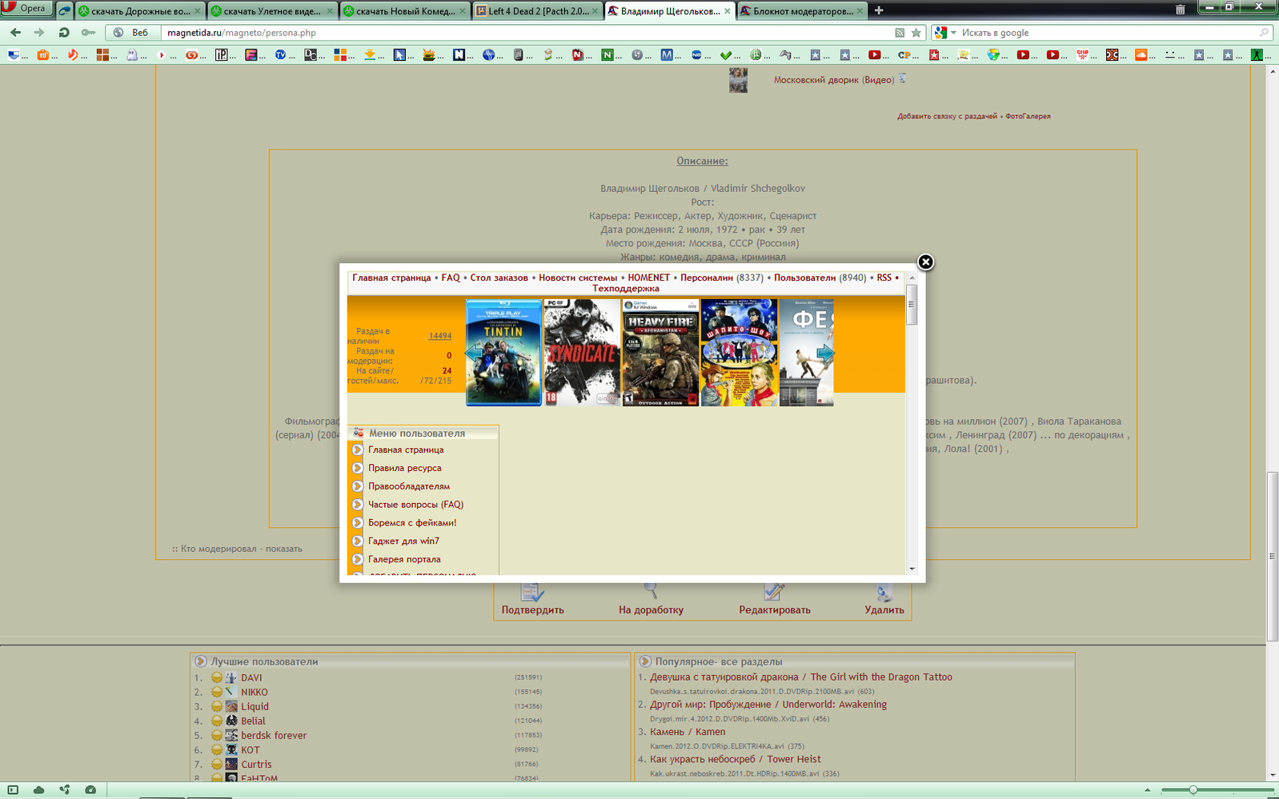Click the address bar URL field
This screenshot has height=799, width=1279.
[x=524, y=33]
